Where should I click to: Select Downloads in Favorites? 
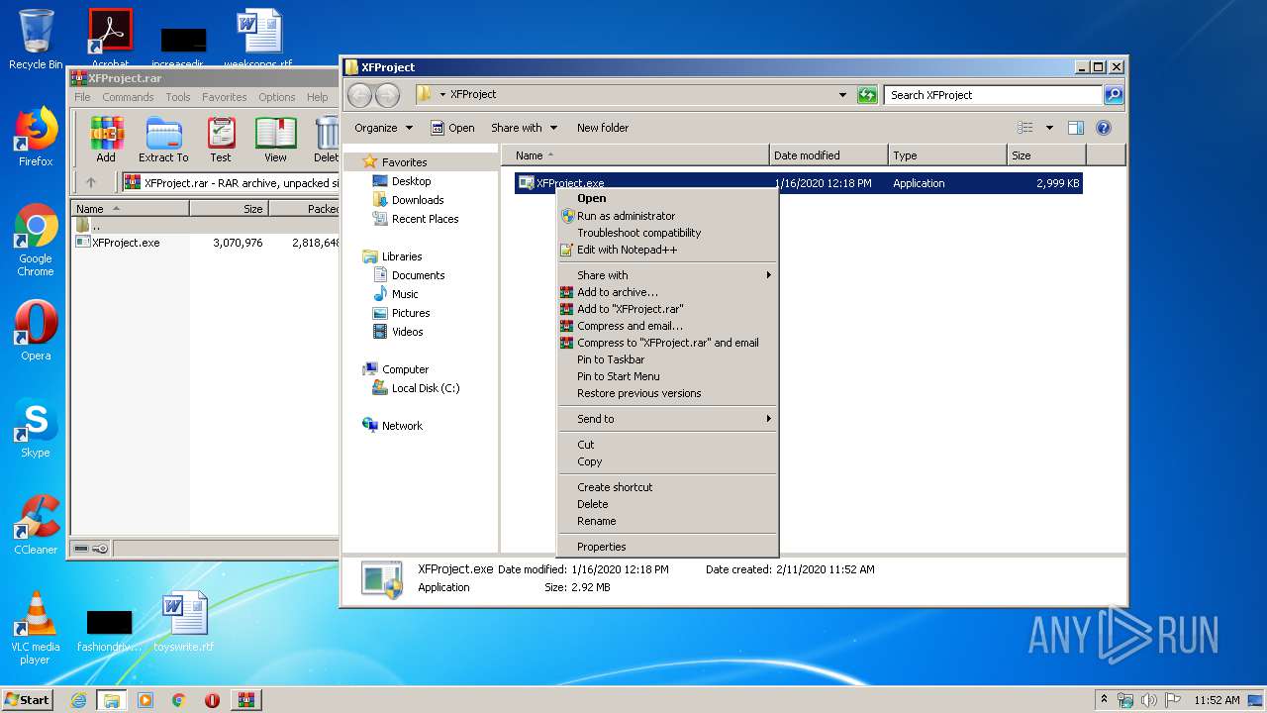click(x=408, y=200)
